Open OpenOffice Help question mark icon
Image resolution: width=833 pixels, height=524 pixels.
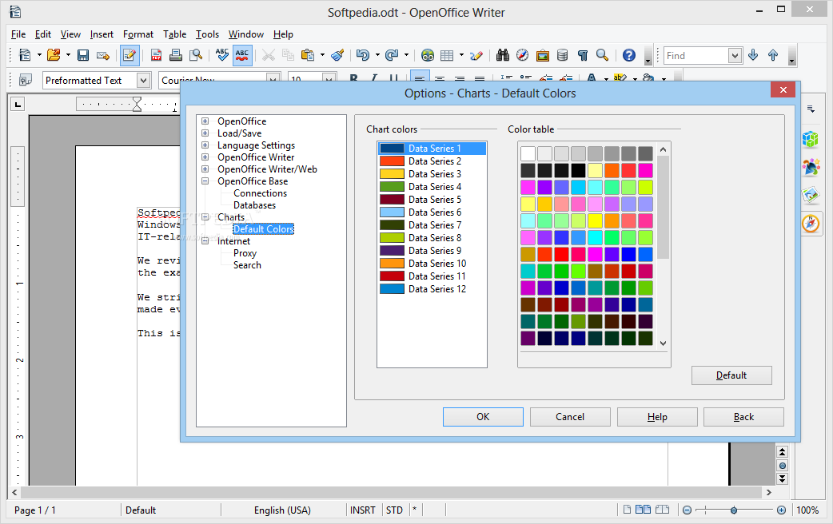tap(629, 55)
